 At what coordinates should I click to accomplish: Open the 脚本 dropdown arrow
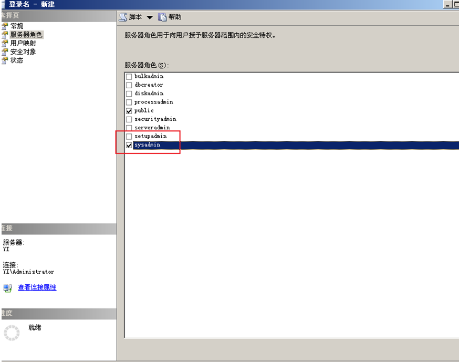tap(150, 16)
